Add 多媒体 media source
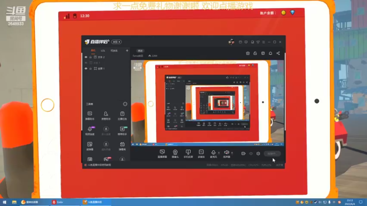The image size is (367, 206). 201,154
